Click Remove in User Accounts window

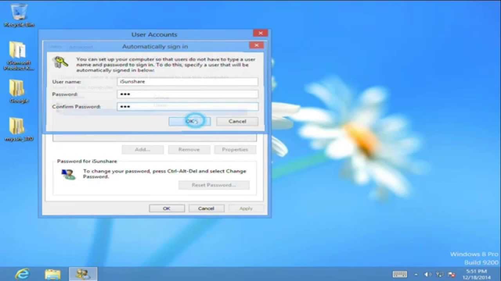(189, 149)
